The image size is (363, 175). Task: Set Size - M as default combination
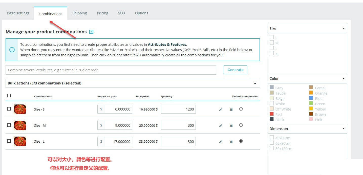click(241, 125)
